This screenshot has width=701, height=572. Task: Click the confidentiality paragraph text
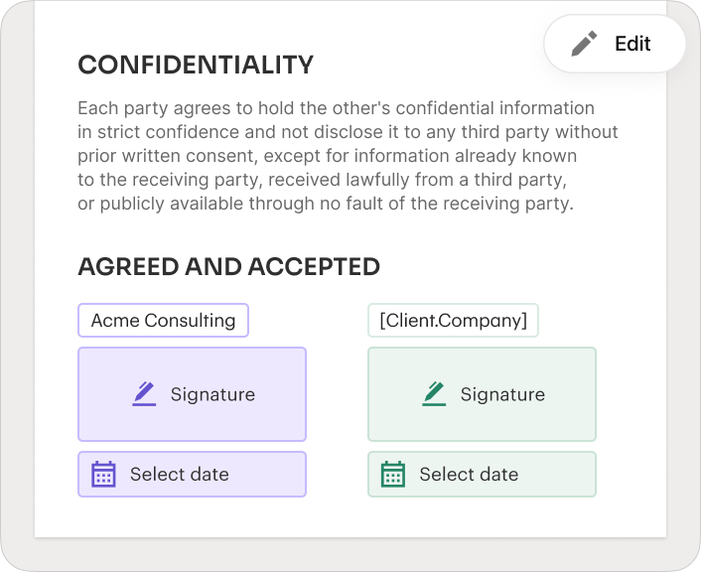(x=348, y=156)
